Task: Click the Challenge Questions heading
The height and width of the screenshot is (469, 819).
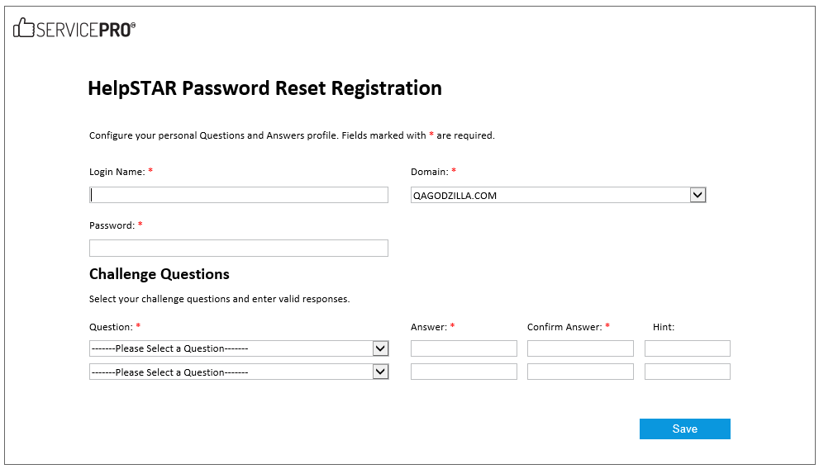Action: point(160,274)
